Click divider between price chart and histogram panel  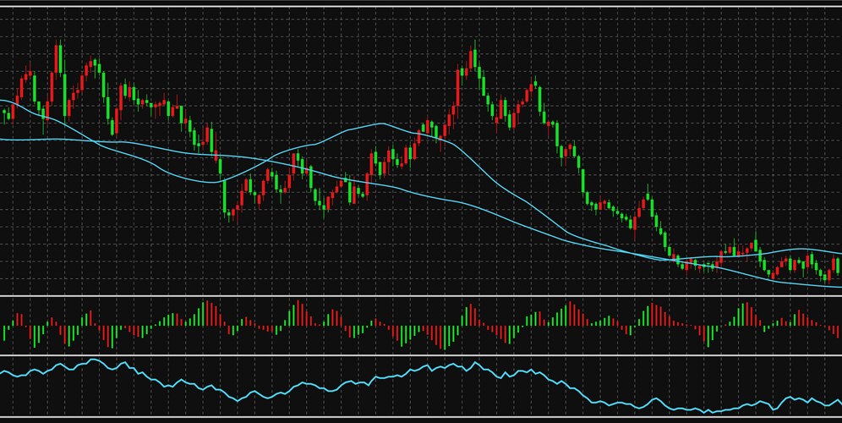coord(421,296)
